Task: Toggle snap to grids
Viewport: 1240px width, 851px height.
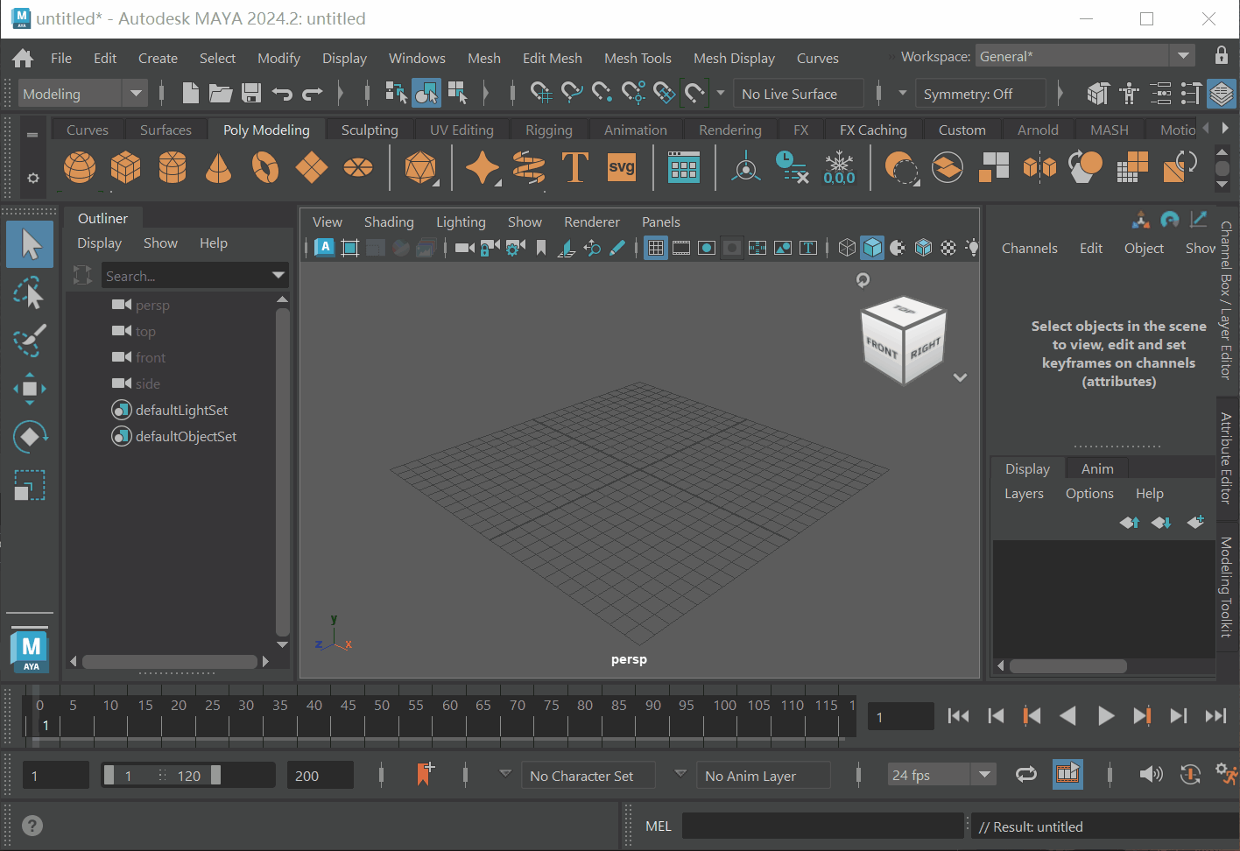Action: point(541,92)
